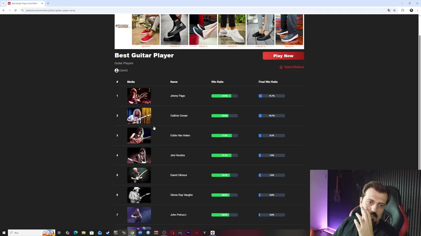Click Eddie Van Halen's green win ratio bar

point(225,135)
